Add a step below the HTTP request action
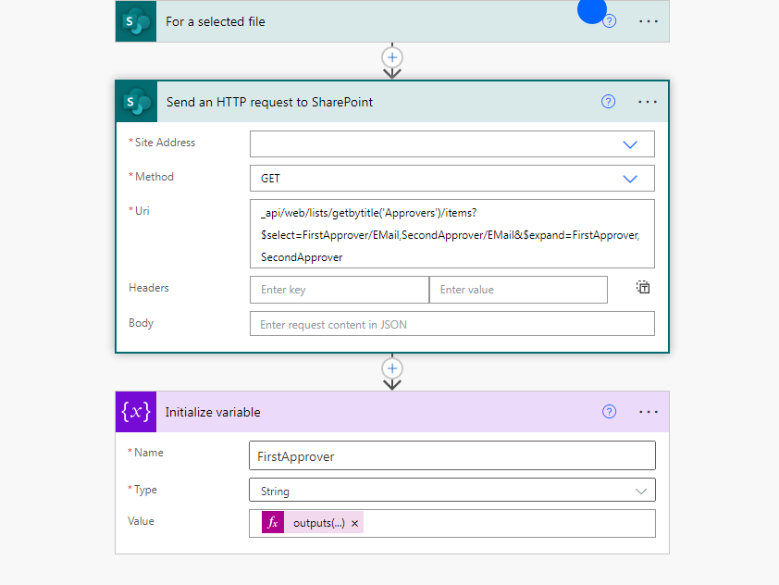779x585 pixels. click(391, 367)
